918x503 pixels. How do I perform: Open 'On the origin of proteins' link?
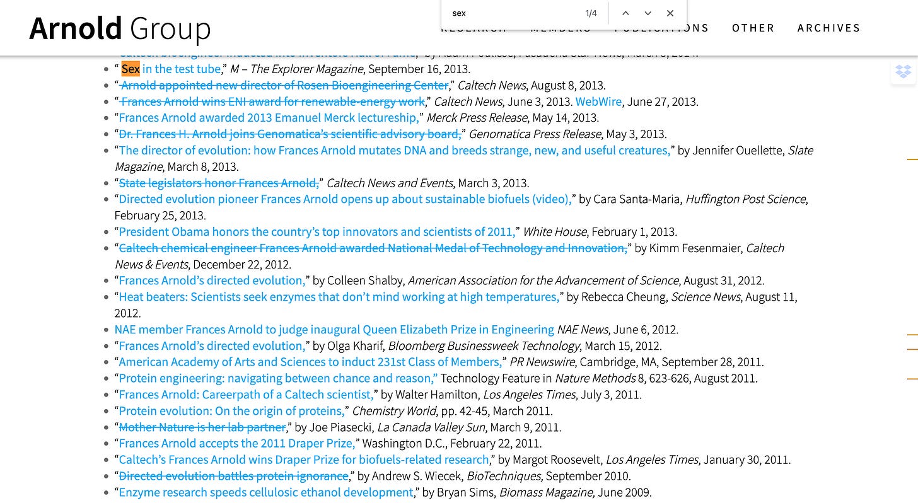[232, 411]
